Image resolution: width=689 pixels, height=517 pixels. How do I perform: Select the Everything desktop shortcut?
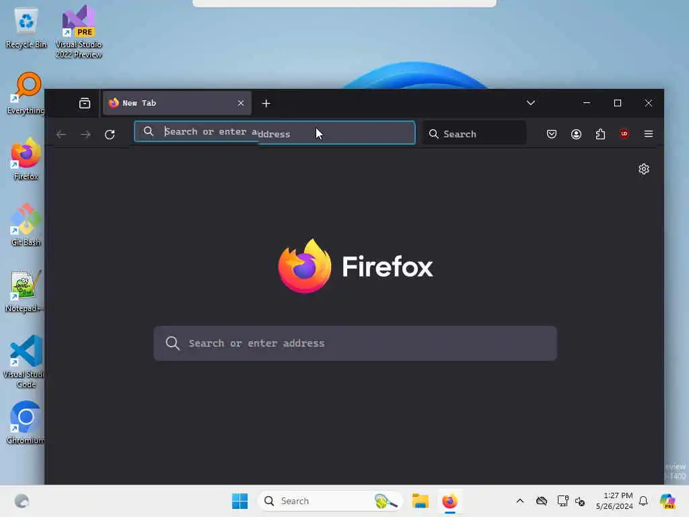[26, 93]
